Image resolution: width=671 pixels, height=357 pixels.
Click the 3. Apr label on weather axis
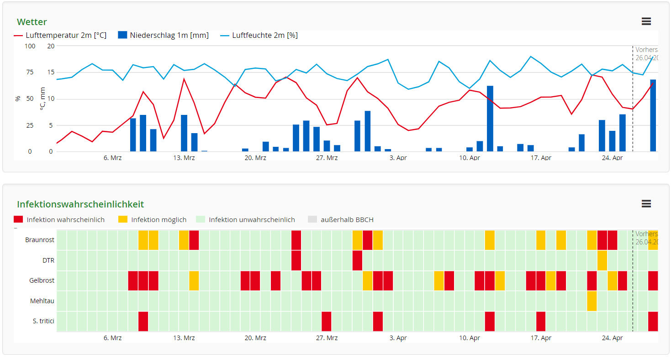pos(398,158)
